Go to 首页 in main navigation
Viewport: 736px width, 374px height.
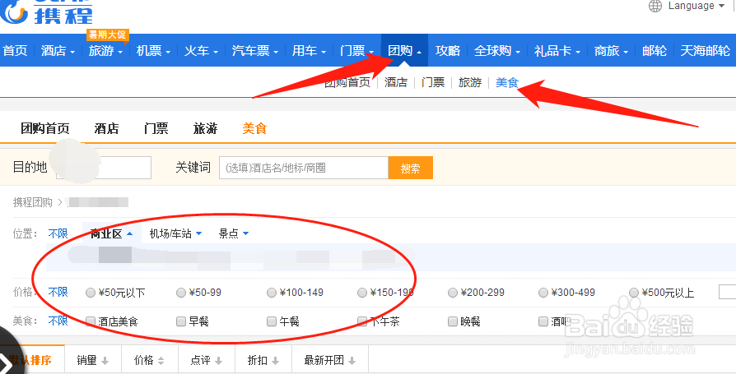pyautogui.click(x=15, y=51)
